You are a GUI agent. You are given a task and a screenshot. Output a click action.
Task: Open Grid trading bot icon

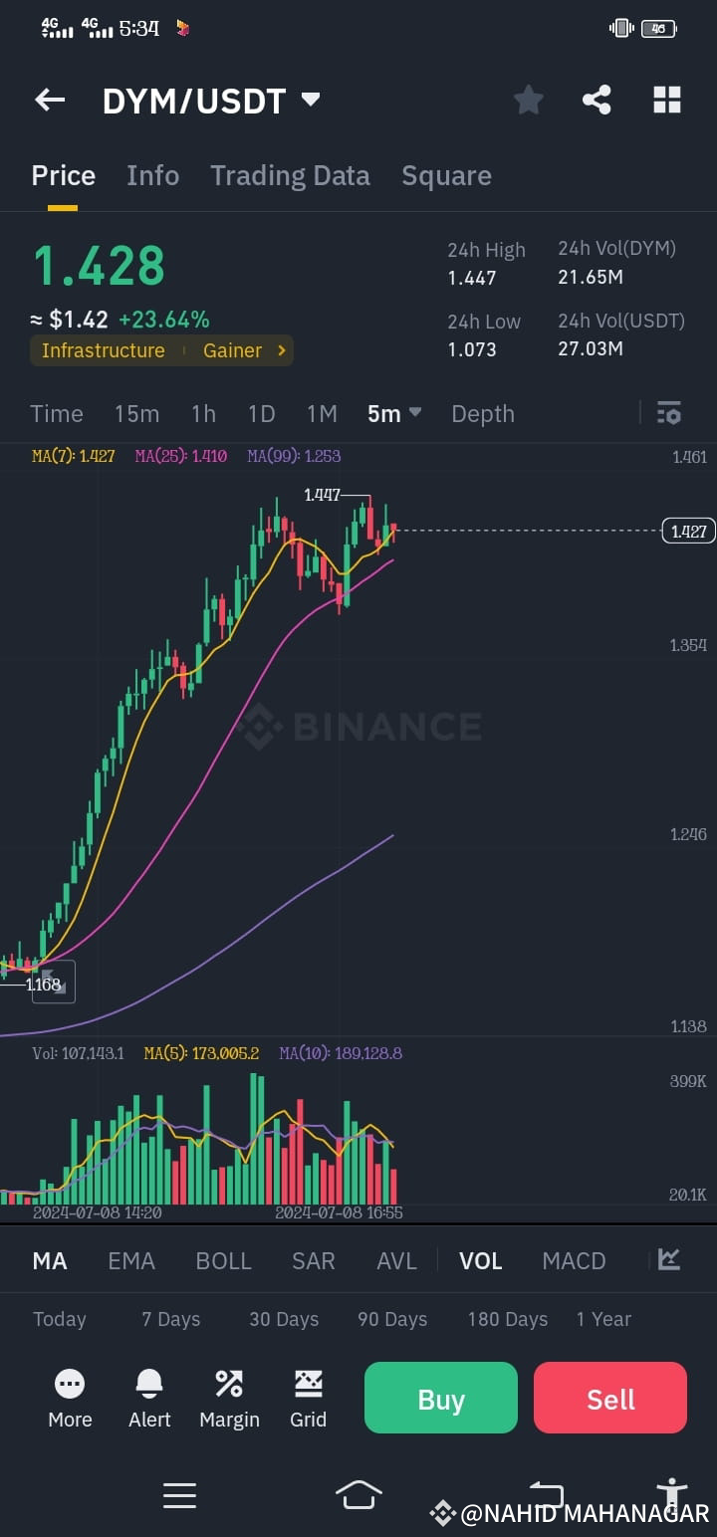tap(309, 1384)
